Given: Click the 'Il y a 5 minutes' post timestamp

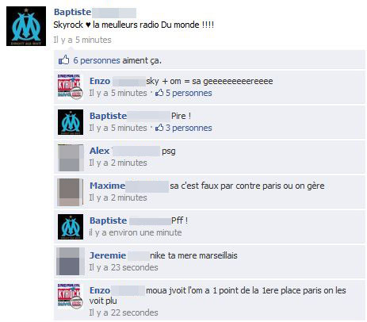Looking at the screenshot, I should tap(82, 40).
